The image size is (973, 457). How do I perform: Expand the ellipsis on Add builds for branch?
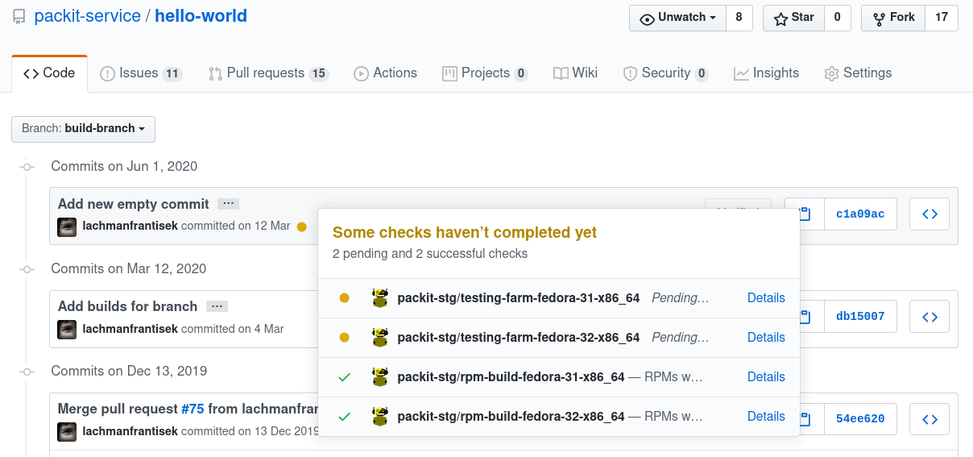click(x=217, y=306)
